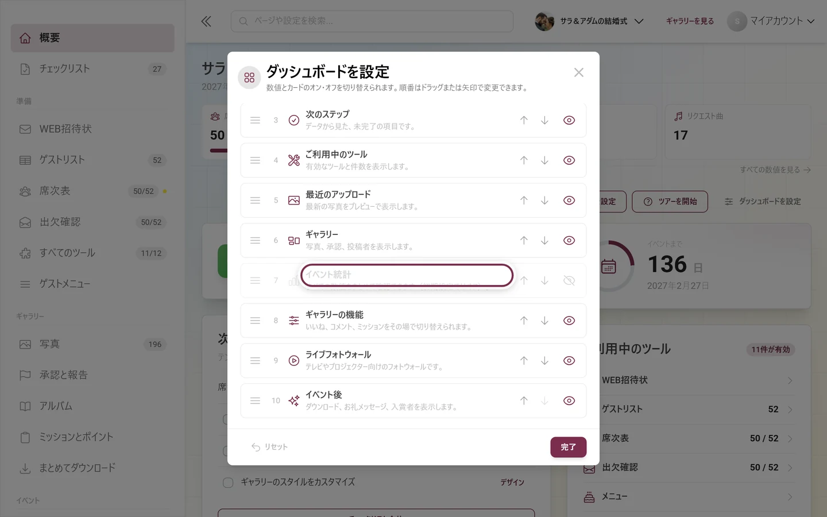The image size is (827, 517).
Task: Move 次のステップ card down with arrow
Action: (544, 120)
